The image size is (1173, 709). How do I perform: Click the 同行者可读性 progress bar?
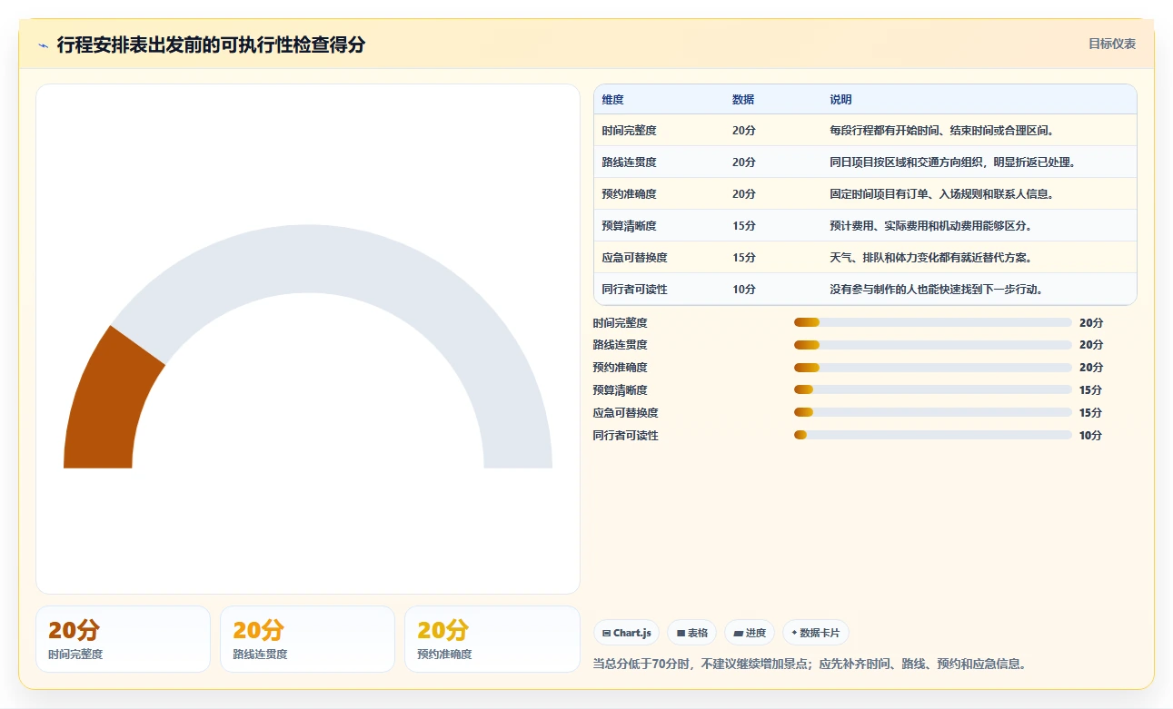coord(933,435)
